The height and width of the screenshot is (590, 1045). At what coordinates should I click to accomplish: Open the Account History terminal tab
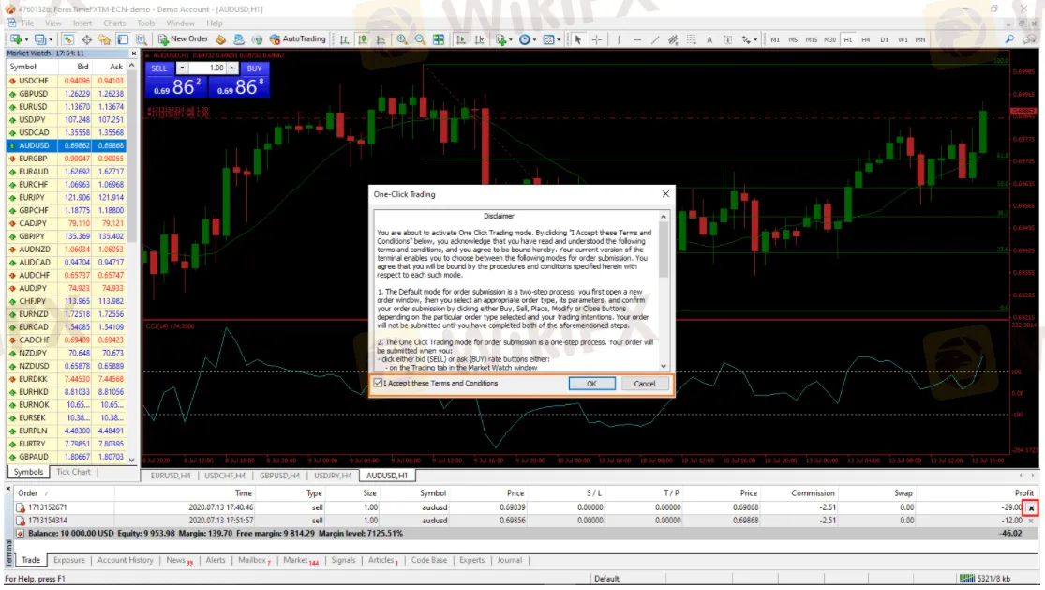126,561
